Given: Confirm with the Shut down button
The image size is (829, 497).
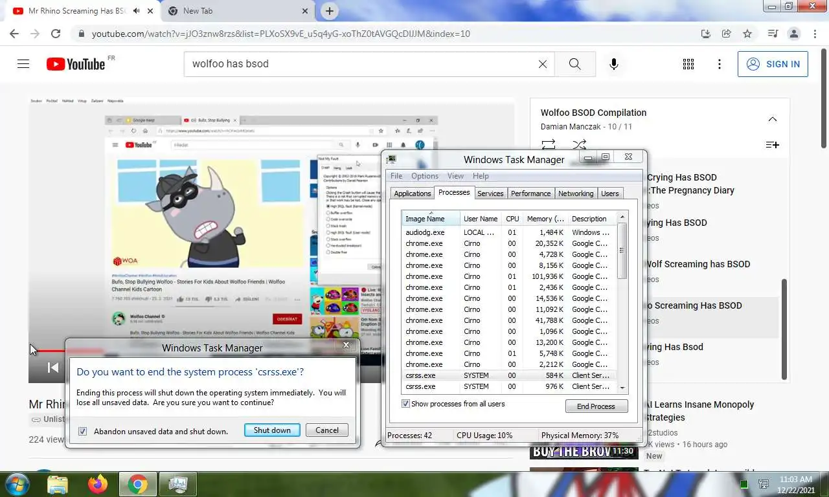Looking at the screenshot, I should click(x=272, y=430).
